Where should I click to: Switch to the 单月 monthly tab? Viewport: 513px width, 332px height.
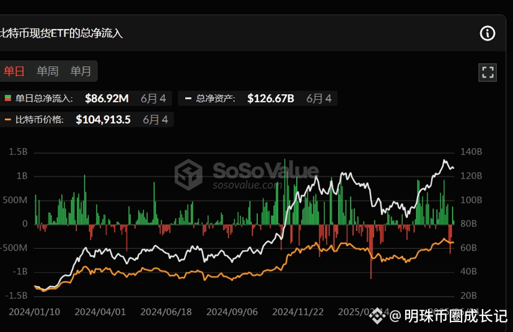81,71
